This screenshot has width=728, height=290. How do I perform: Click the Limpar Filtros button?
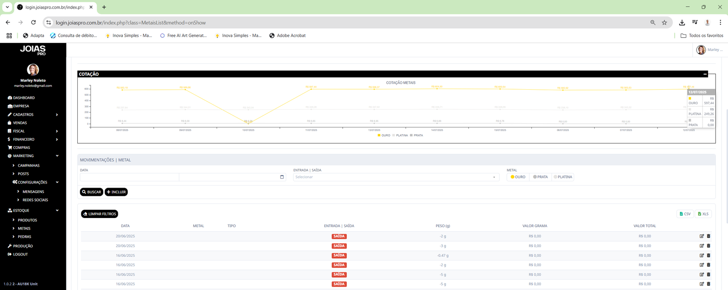click(100, 214)
